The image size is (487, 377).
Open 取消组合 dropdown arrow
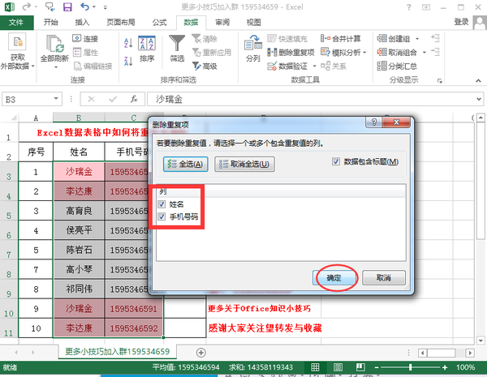pyautogui.click(x=425, y=52)
